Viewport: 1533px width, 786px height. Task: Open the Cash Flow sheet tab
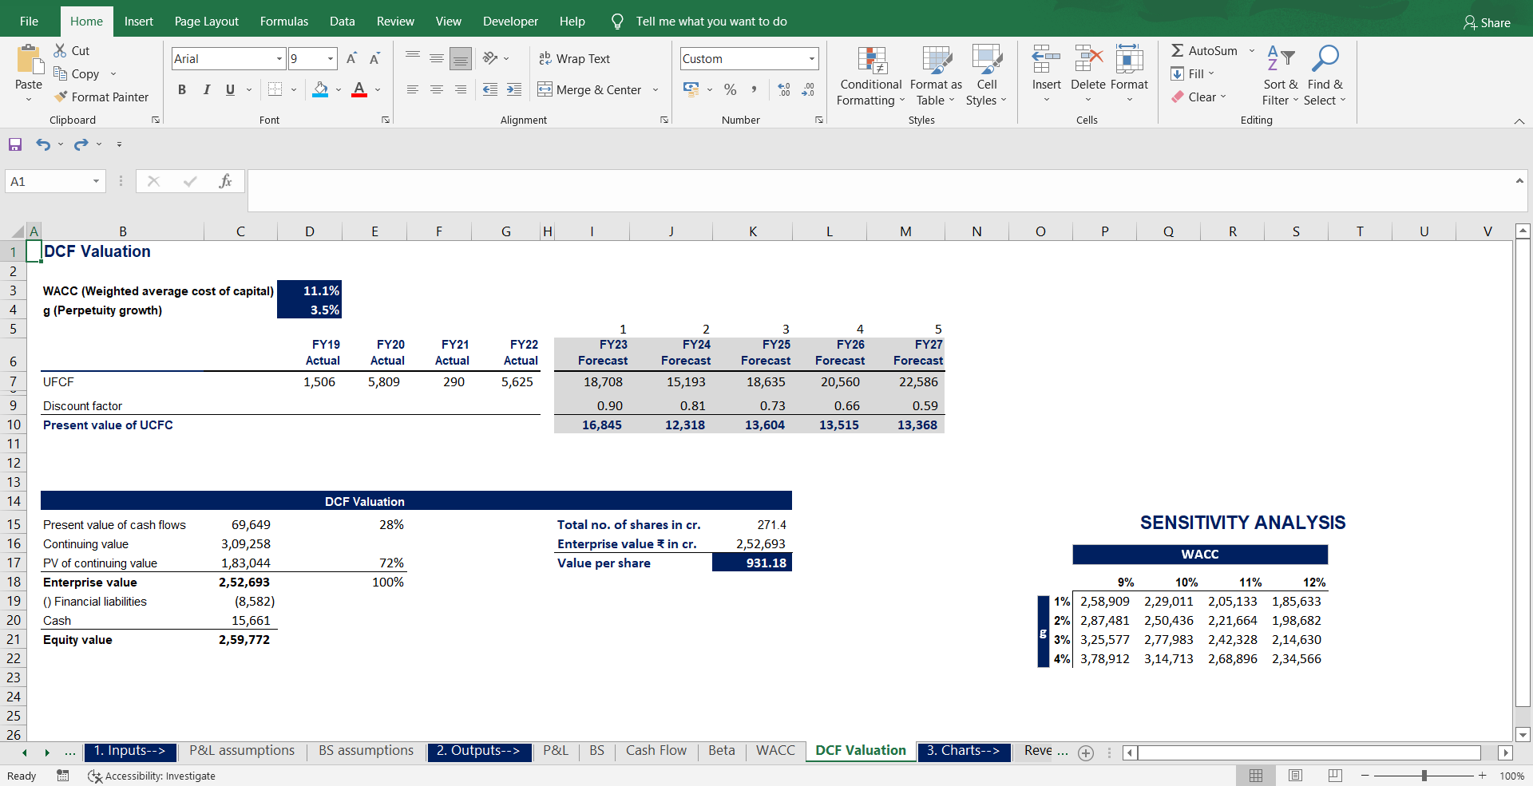656,751
